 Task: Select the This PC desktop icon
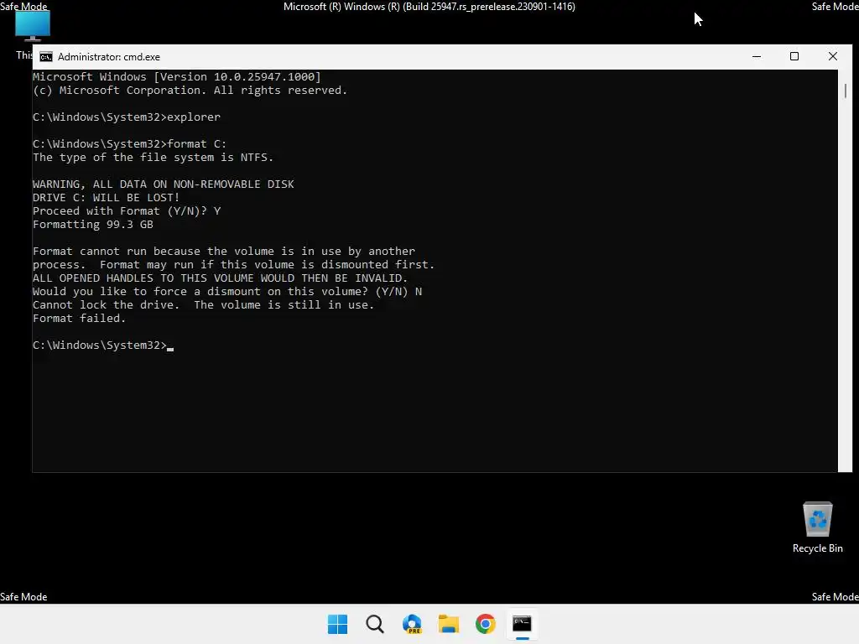(x=33, y=26)
